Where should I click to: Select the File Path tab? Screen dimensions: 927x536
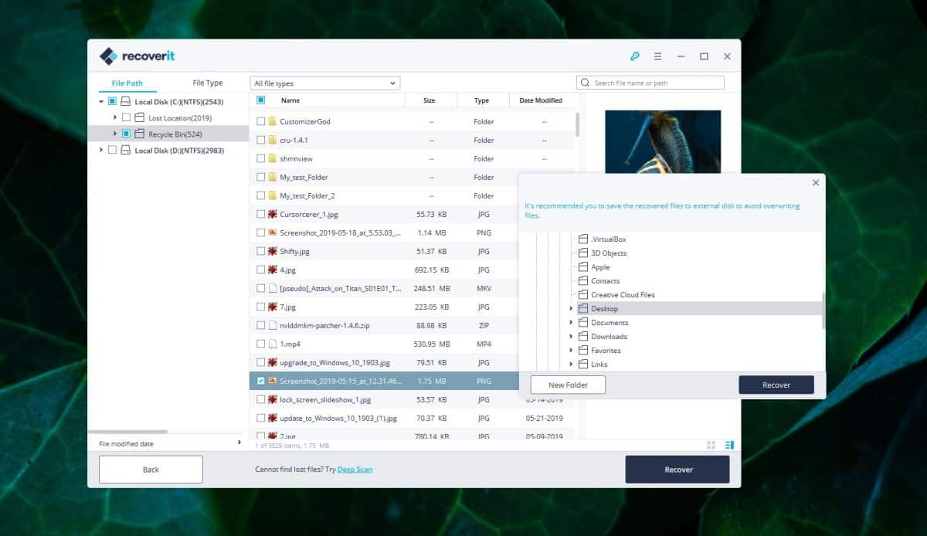pos(127,83)
